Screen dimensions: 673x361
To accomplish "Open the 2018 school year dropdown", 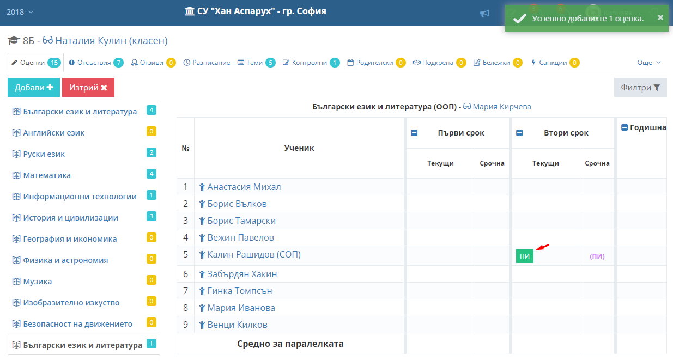I will (20, 12).
